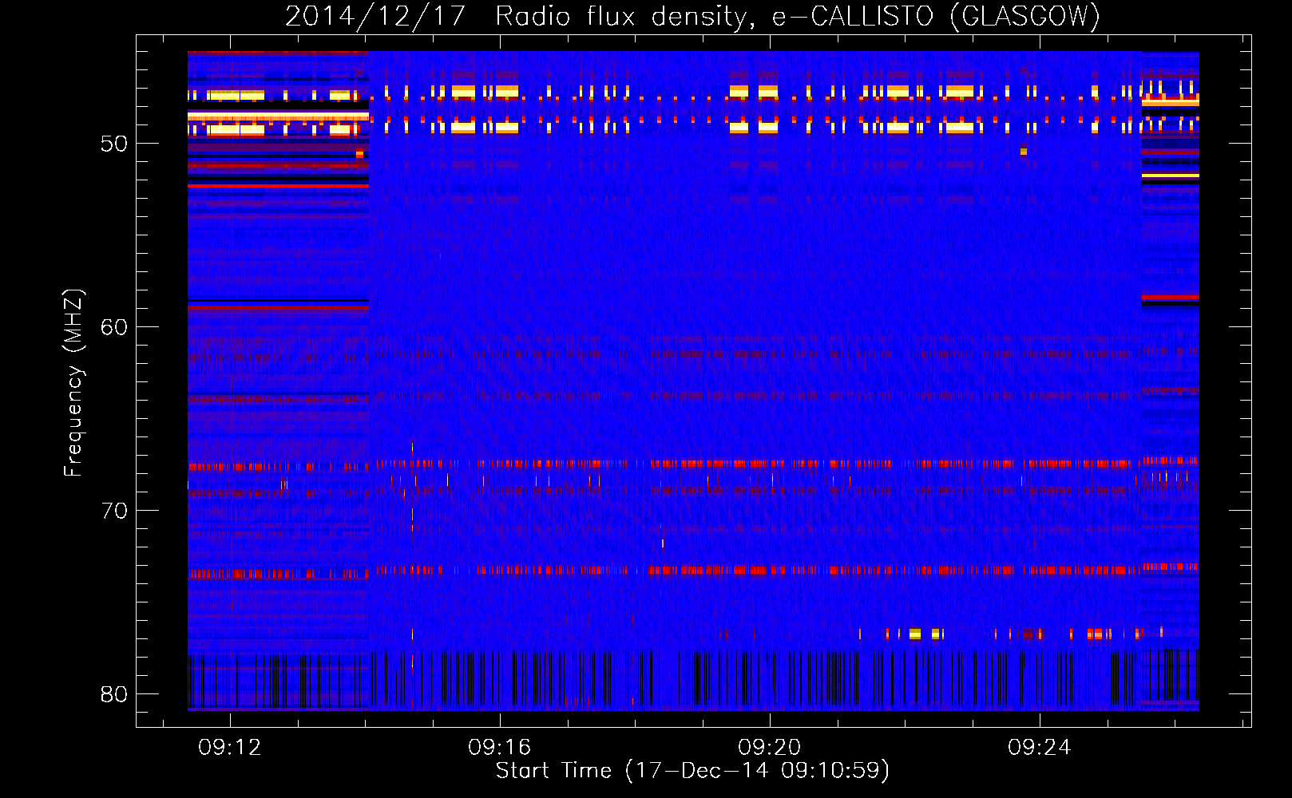Click the 09:16 time tick label
The image size is (1292, 798).
tap(500, 748)
